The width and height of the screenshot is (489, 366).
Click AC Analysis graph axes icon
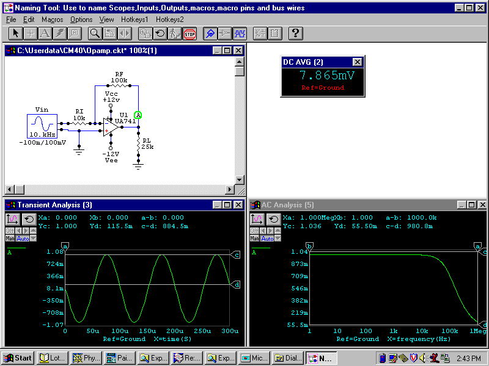pos(257,220)
